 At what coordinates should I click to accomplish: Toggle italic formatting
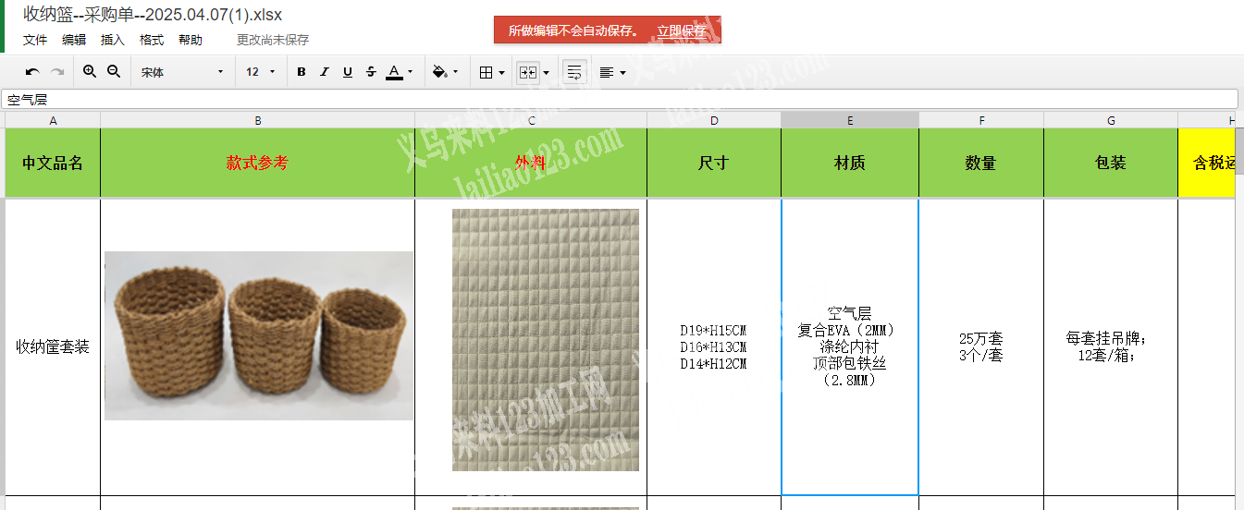[325, 72]
